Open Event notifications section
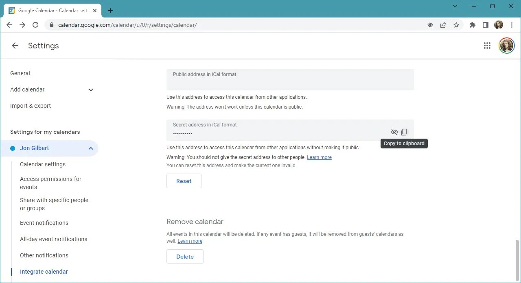Viewport: 521px width, 283px height. click(44, 223)
